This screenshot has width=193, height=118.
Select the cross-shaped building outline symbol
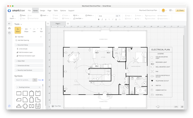[25, 106]
